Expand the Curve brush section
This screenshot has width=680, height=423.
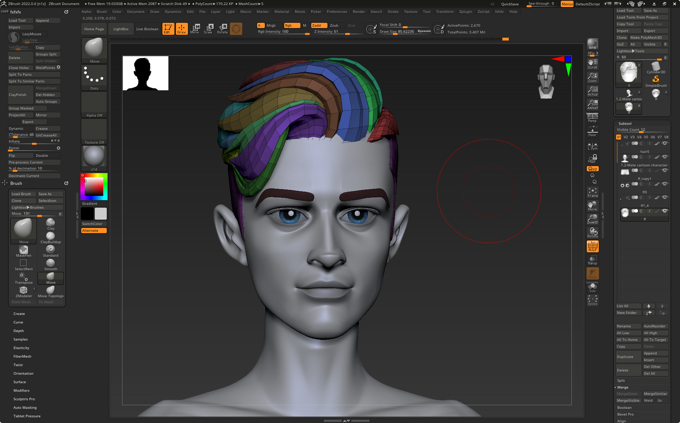pyautogui.click(x=18, y=322)
